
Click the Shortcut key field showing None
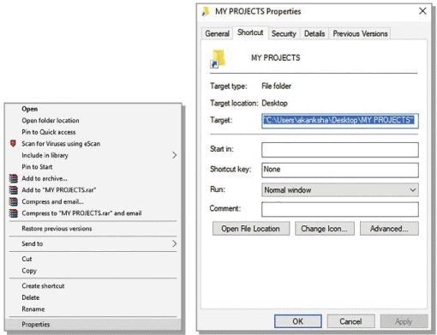(x=340, y=170)
